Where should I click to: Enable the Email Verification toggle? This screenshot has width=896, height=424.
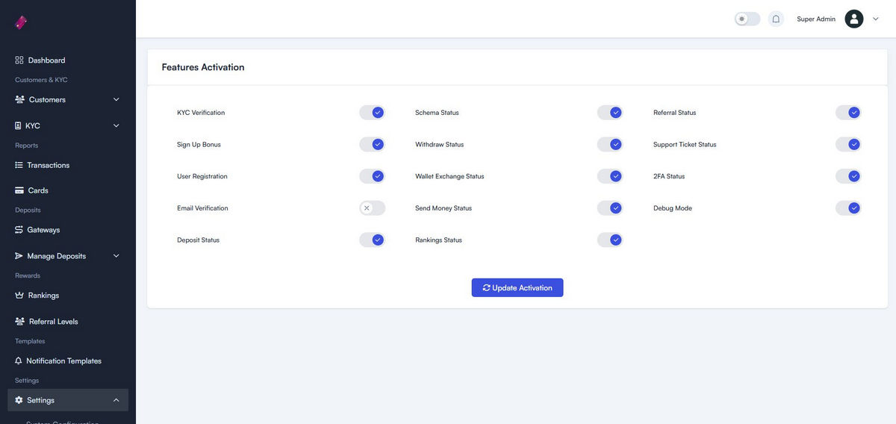pos(372,208)
